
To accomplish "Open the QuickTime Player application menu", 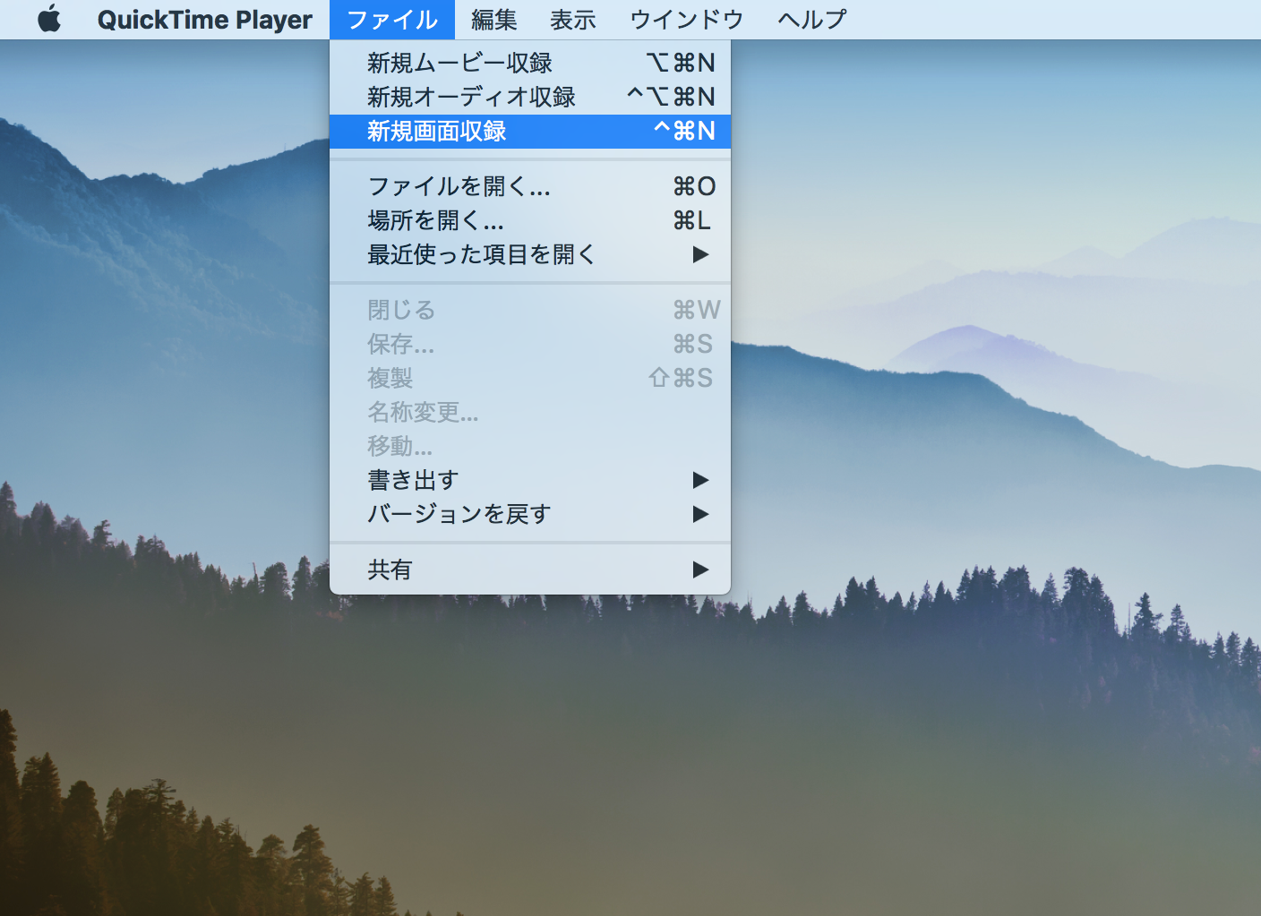I will [206, 19].
